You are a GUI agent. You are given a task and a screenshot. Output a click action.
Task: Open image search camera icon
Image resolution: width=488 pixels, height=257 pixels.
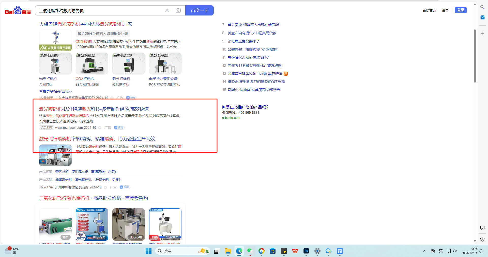[x=178, y=10]
